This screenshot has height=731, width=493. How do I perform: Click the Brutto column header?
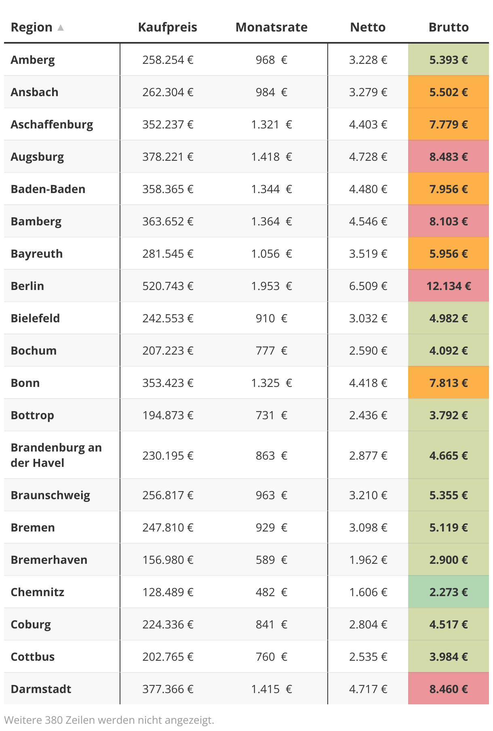448,27
